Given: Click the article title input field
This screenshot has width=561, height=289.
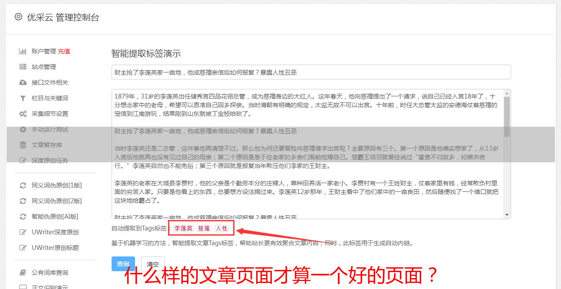Looking at the screenshot, I should (x=311, y=72).
